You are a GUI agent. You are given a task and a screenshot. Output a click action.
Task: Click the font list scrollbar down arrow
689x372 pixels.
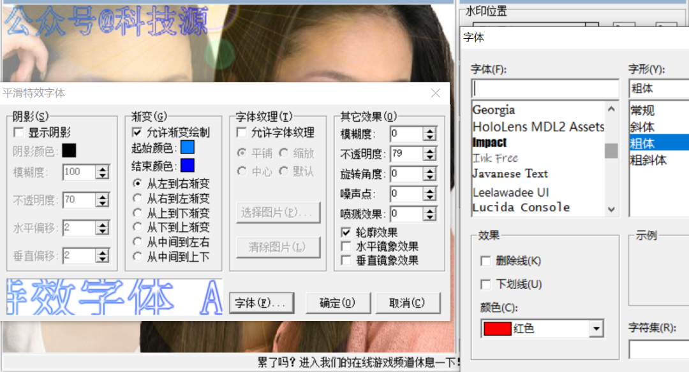click(611, 209)
